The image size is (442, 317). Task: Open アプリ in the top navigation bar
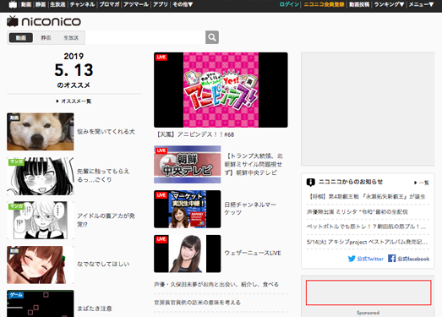point(161,4)
